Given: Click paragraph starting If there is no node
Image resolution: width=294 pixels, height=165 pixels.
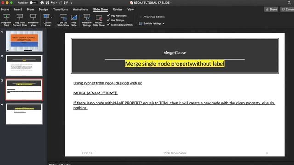Looking at the screenshot, I should pos(174,105).
